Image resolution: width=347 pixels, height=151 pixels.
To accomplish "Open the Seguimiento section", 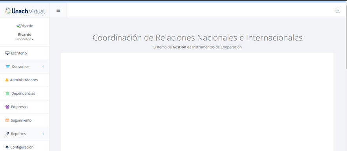I will point(25,120).
